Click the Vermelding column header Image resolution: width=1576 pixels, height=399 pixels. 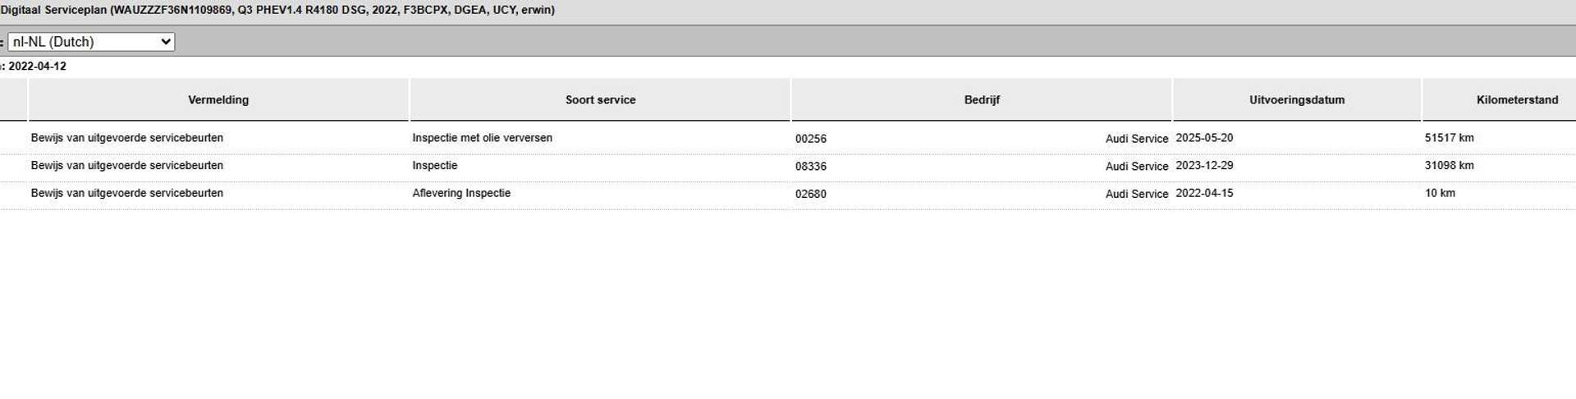pyautogui.click(x=218, y=100)
